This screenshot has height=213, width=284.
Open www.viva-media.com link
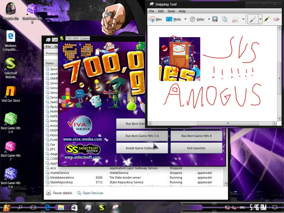(82, 139)
